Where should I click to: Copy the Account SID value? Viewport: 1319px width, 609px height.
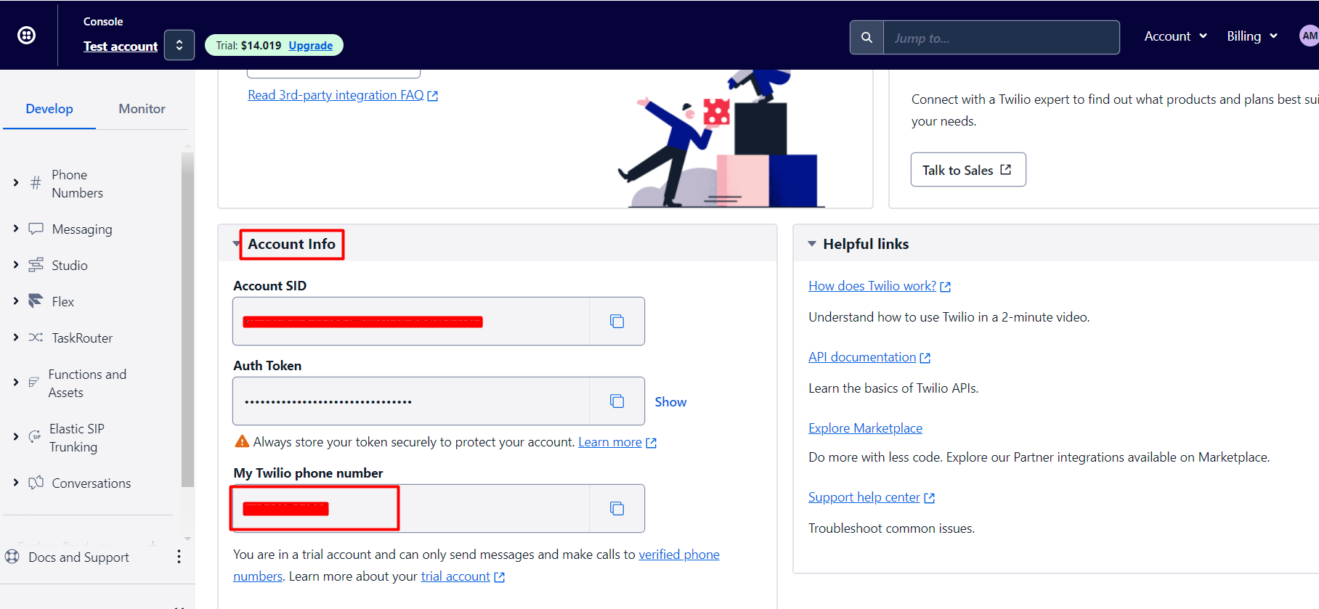(617, 321)
